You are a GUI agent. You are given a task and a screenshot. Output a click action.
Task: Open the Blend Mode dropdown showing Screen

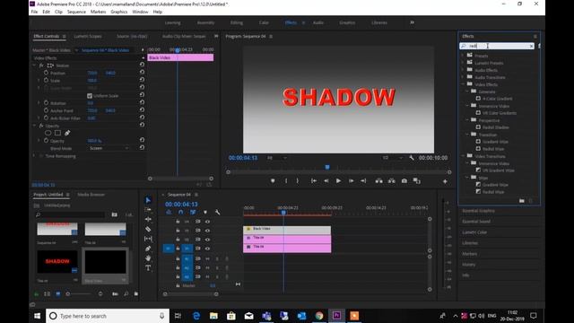click(x=109, y=148)
